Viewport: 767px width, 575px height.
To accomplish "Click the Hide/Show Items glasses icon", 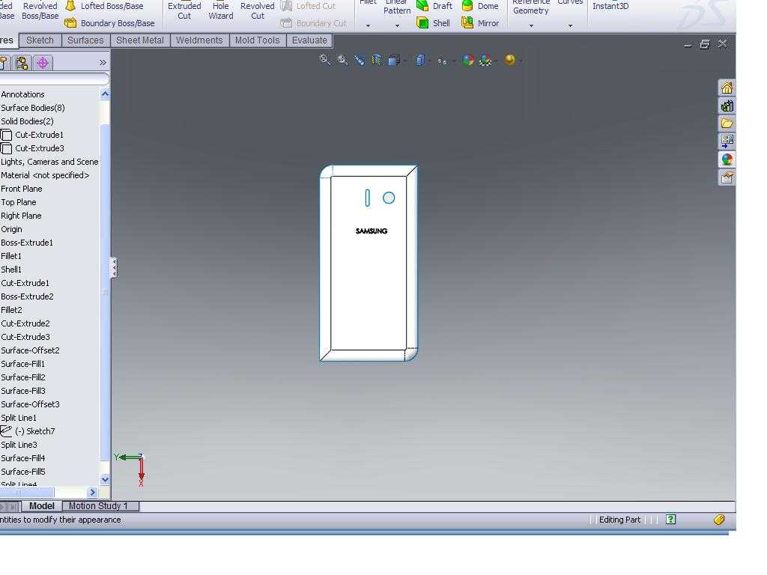I will coord(442,61).
